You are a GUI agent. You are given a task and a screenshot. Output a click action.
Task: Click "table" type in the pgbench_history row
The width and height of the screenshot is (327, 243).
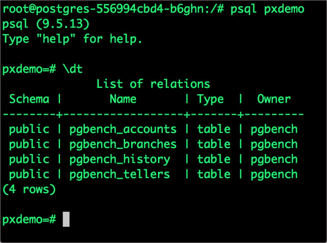tap(214, 159)
